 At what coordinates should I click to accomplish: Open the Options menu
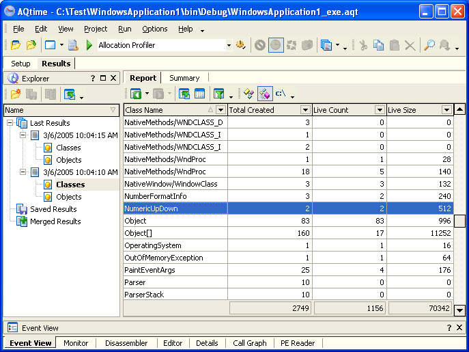[155, 29]
